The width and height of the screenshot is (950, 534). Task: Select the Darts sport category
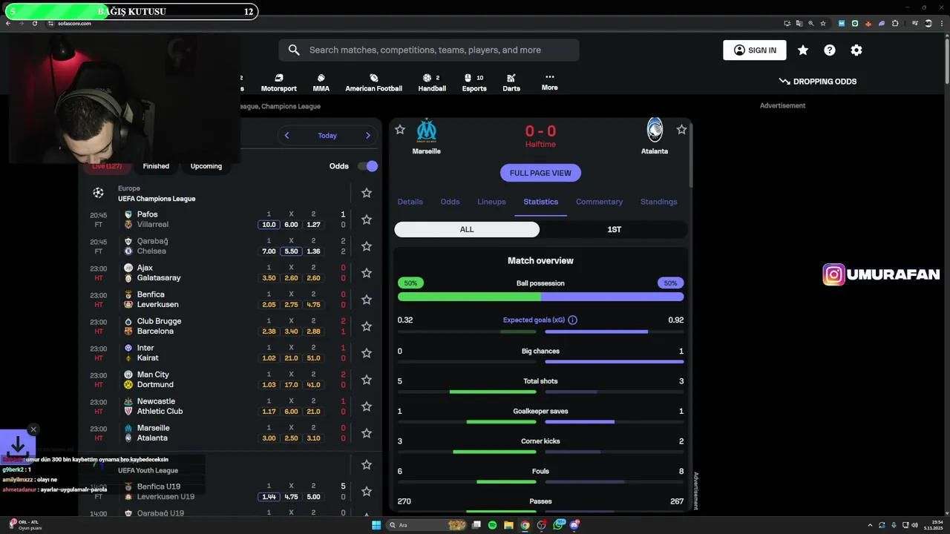[511, 82]
